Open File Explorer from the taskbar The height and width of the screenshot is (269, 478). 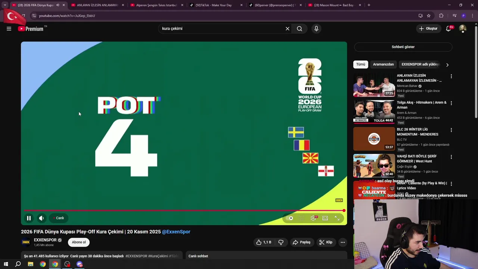click(x=31, y=264)
